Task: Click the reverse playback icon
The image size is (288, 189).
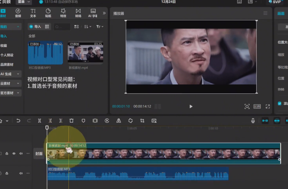Action: point(107,121)
